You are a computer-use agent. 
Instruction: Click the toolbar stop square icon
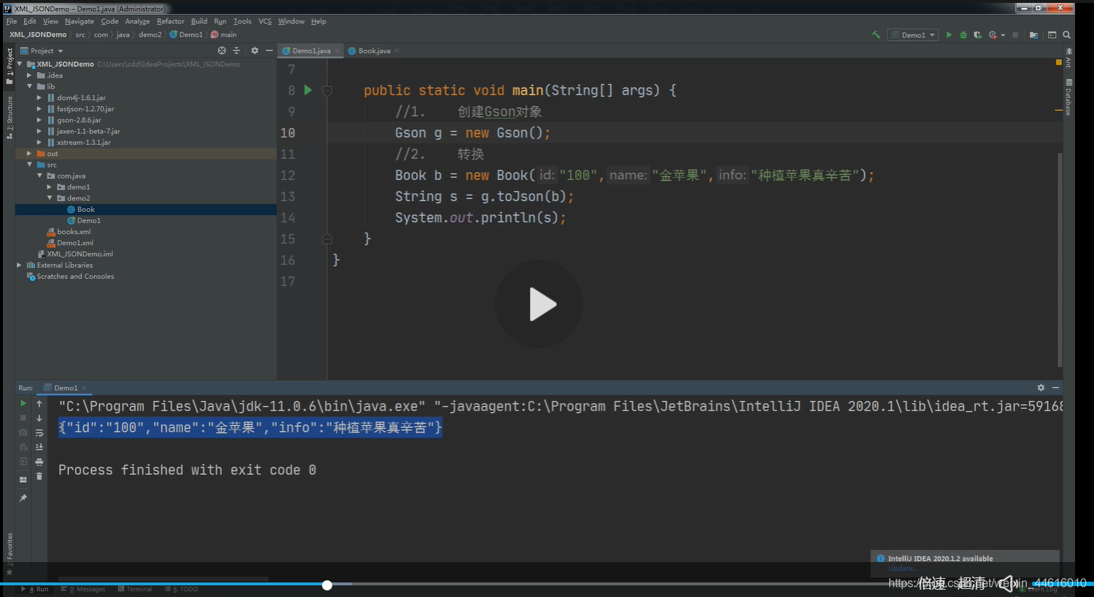point(1015,35)
